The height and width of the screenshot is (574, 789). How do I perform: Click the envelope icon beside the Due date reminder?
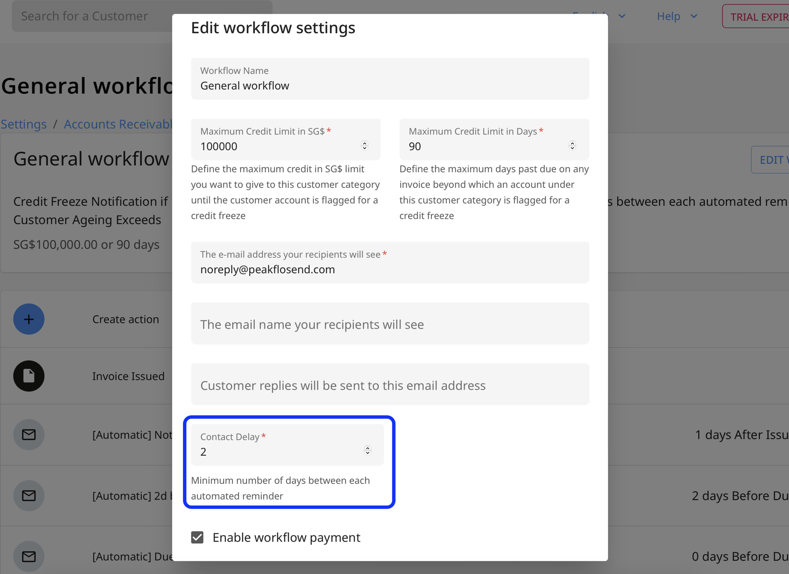[x=28, y=556]
